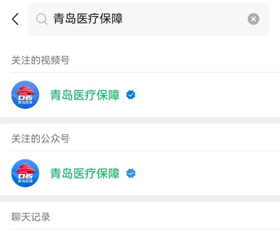280x232 pixels.
Task: Tap blank area of the 视频号 result row
Action: (x=205, y=95)
